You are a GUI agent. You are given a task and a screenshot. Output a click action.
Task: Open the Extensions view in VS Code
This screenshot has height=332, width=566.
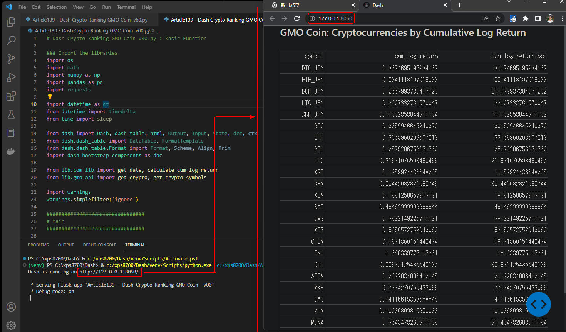pyautogui.click(x=11, y=96)
